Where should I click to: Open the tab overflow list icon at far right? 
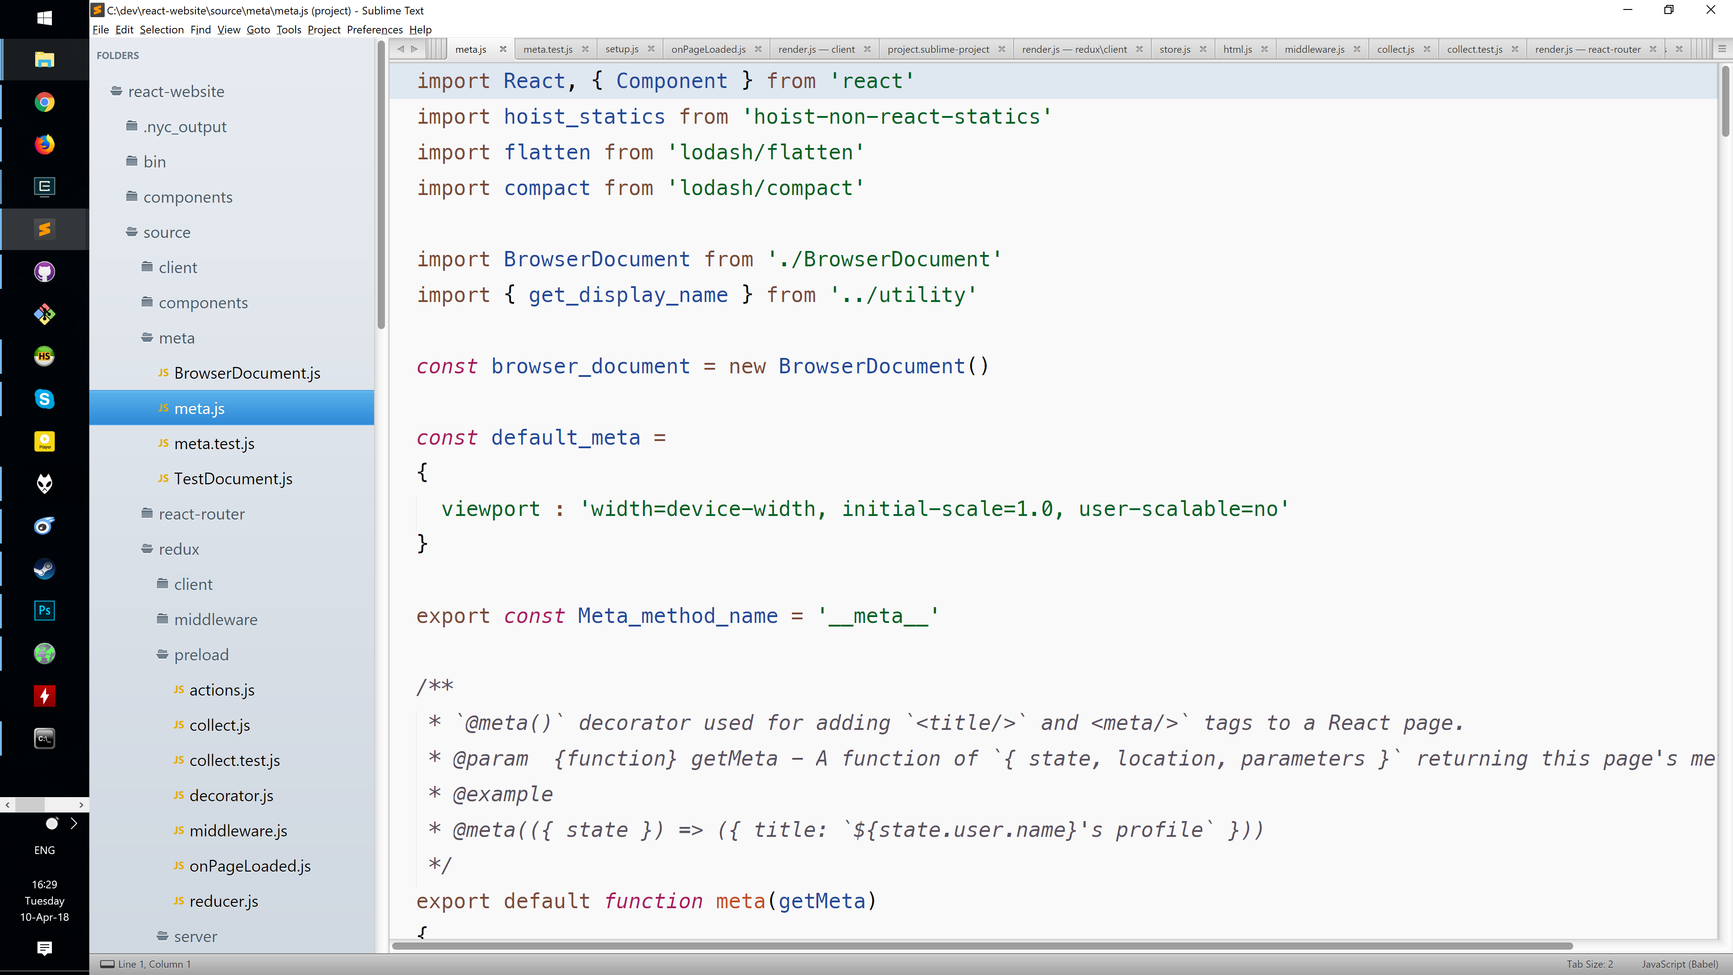click(x=1723, y=48)
